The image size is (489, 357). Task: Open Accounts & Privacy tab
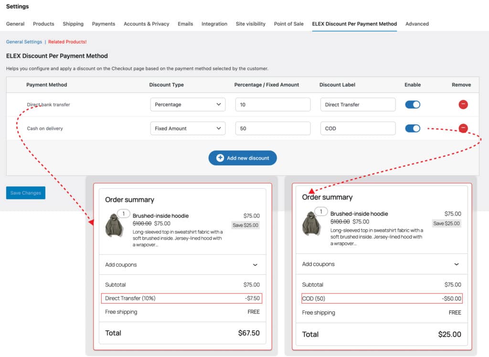pos(146,24)
